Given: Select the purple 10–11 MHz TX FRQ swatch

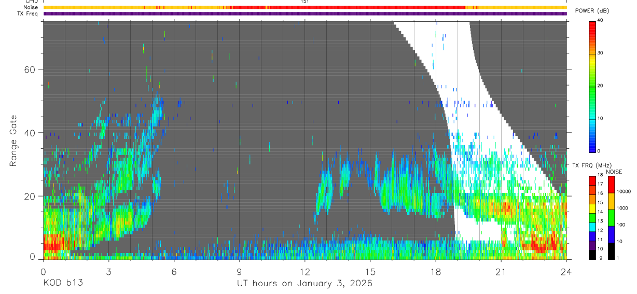Looking at the screenshot, I should click(x=592, y=245).
